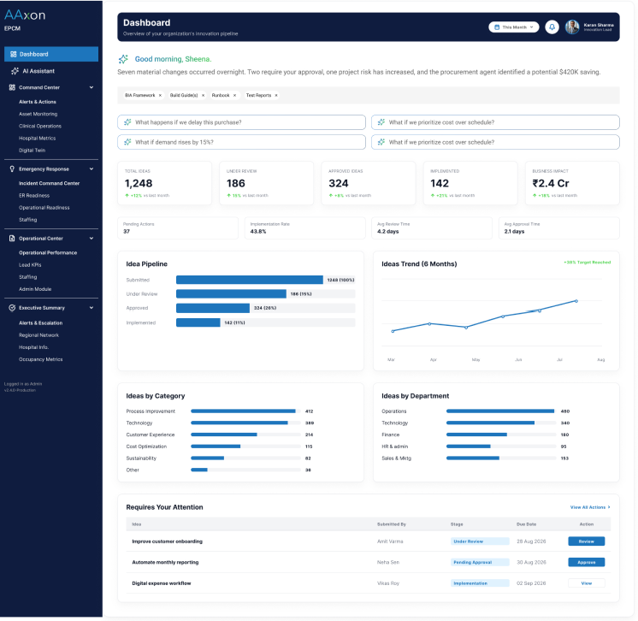Go to ER Readiness
This screenshot has height=621, width=638.
pyautogui.click(x=34, y=196)
